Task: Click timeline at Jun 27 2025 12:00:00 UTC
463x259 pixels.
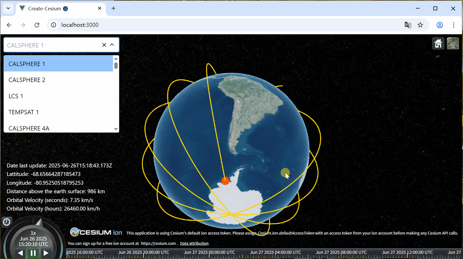Action: 408,253
